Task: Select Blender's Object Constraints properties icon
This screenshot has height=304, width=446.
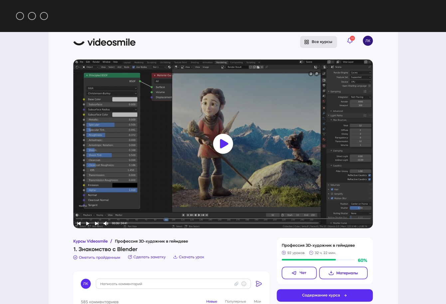Action: click(x=324, y=129)
